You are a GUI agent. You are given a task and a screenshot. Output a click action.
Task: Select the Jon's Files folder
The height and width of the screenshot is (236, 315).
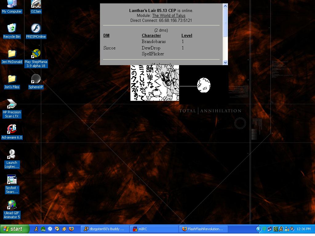(x=12, y=81)
